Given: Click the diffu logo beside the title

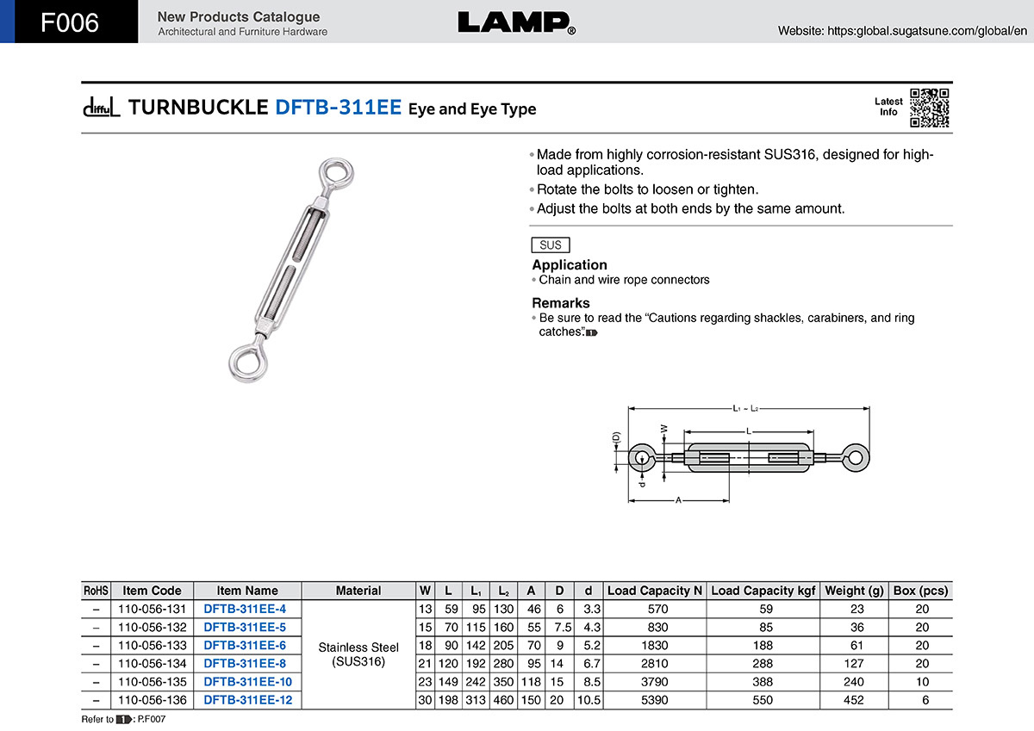Looking at the screenshot, I should tap(102, 107).
